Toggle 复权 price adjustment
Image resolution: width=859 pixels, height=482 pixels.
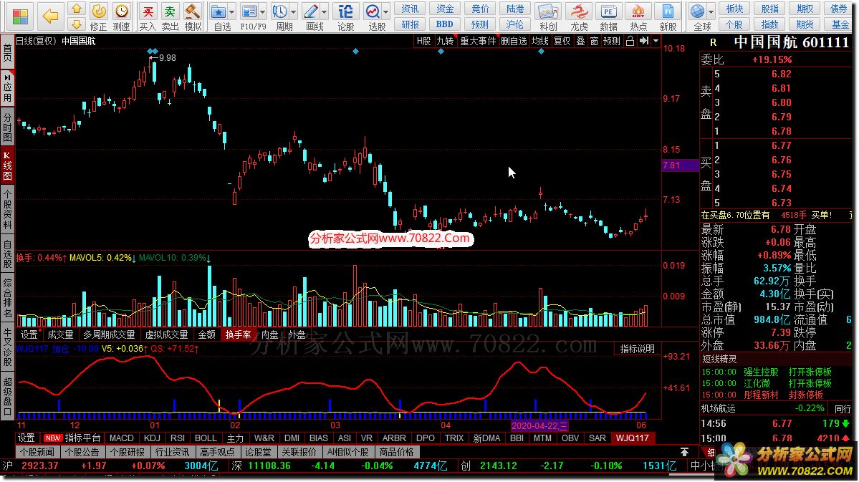[x=562, y=41]
